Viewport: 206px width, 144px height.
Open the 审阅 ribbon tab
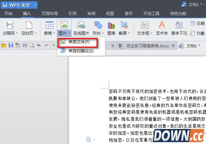tap(91, 13)
